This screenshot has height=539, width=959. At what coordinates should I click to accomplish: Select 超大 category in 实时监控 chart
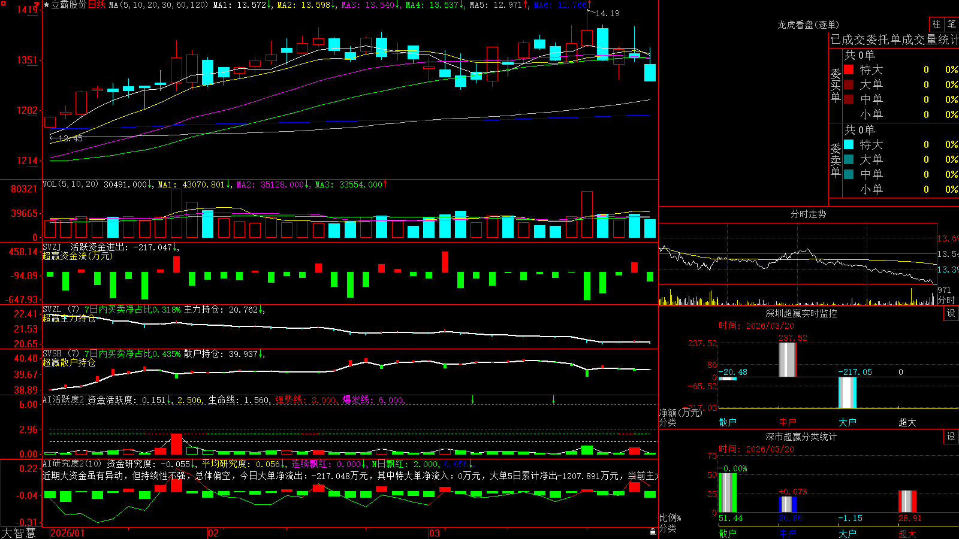click(907, 422)
